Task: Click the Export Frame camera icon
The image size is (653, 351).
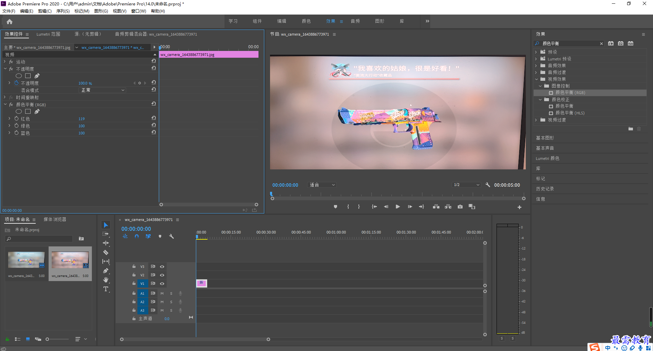Action: tap(460, 207)
